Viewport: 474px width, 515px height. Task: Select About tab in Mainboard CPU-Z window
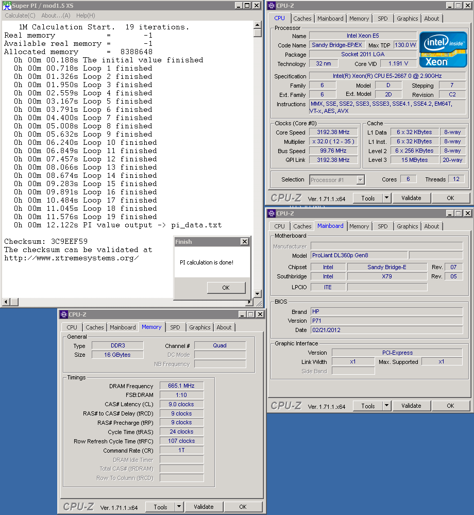(x=432, y=226)
